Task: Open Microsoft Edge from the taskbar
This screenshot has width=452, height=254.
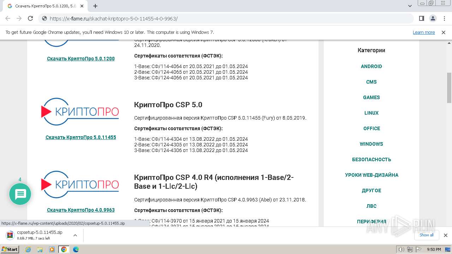Action: [76, 249]
